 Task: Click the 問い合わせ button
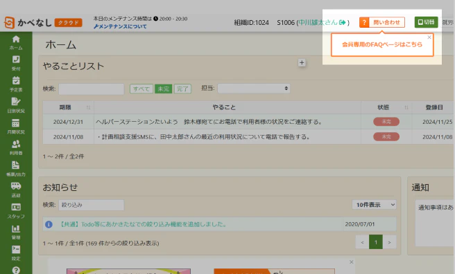pos(382,22)
